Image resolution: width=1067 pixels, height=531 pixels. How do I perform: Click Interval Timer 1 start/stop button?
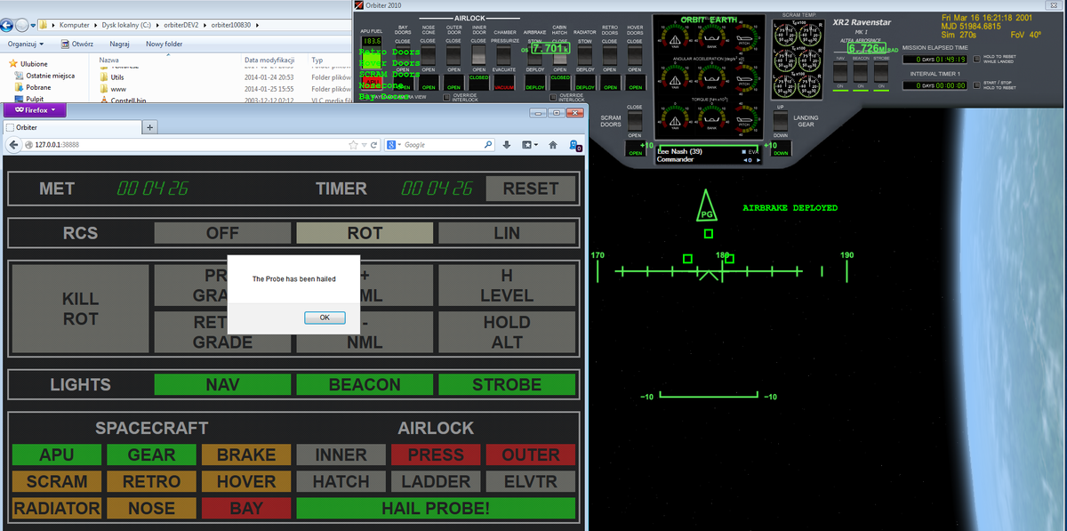975,85
